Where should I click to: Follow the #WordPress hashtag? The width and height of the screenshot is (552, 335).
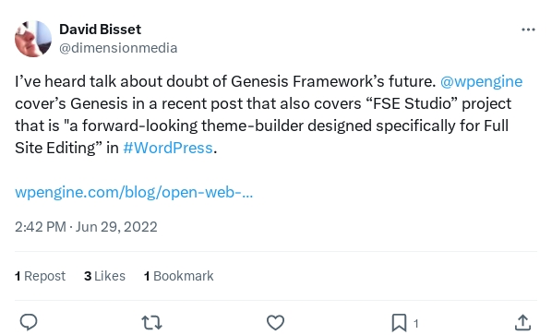(168, 148)
